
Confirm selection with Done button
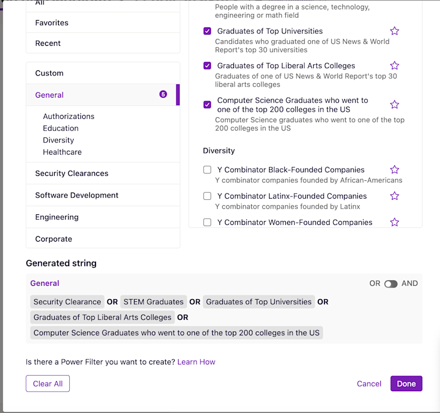click(x=406, y=384)
